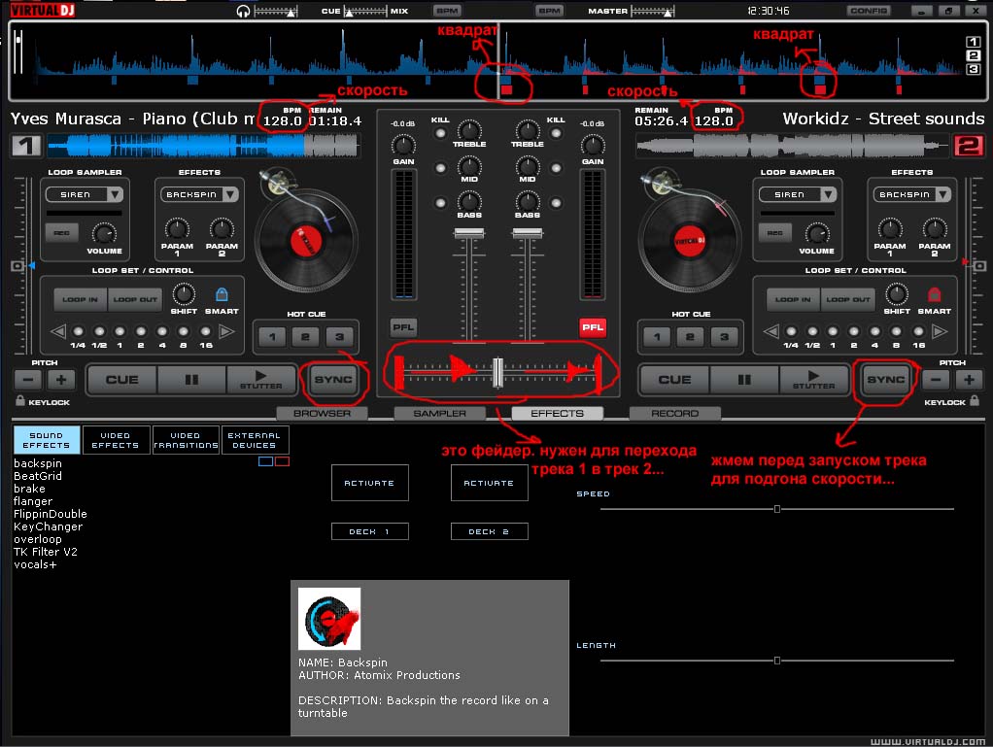This screenshot has width=993, height=747.
Task: Halve deck 1 loop with left arrow
Action: [58, 331]
